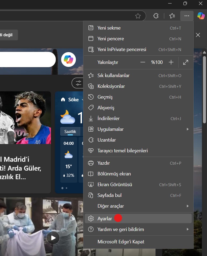Image resolution: width=207 pixels, height=256 pixels.
Task: Open the Extensions puzzle icon in toolbar
Action: tap(156, 16)
